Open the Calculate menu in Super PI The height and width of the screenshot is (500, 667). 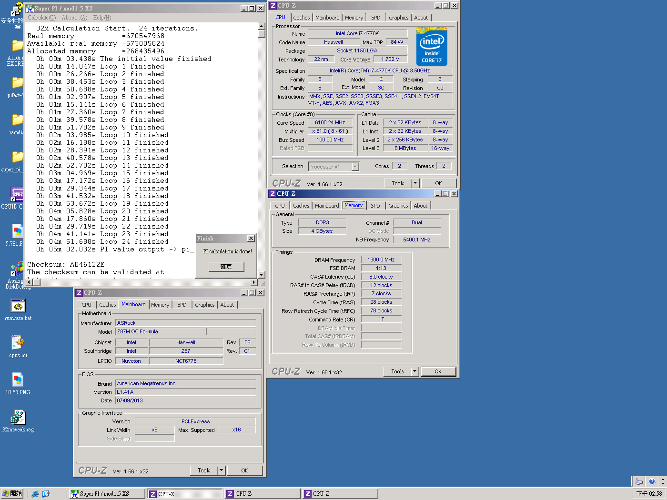click(41, 18)
